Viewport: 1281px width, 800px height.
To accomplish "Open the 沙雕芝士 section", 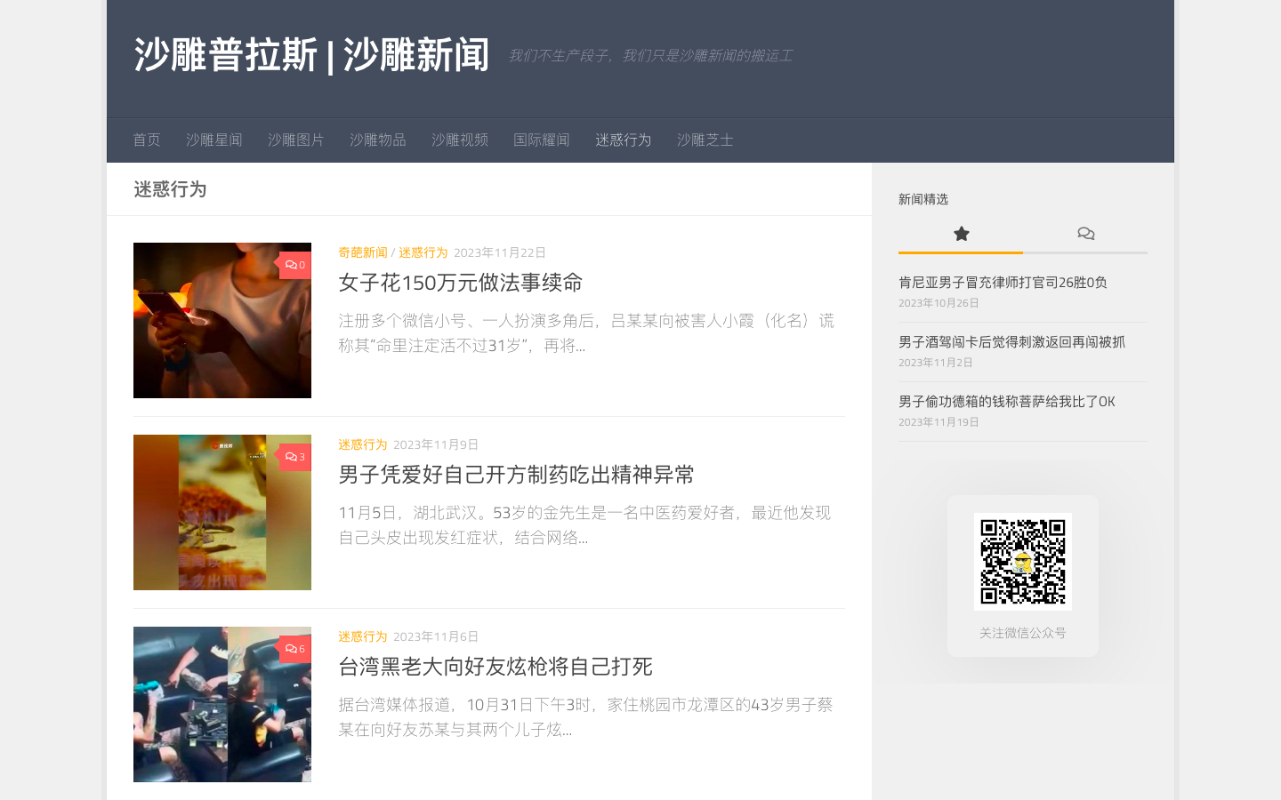I will (x=705, y=140).
